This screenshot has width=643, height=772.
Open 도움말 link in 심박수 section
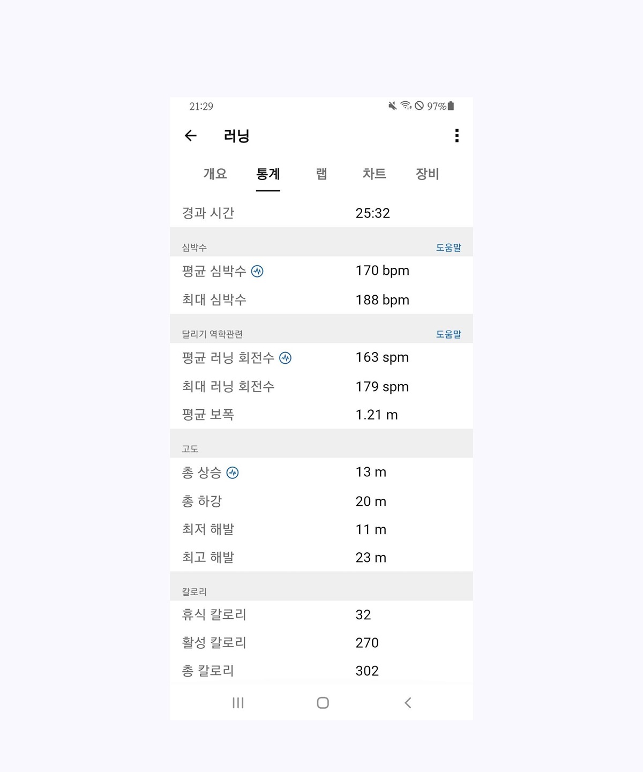pos(448,248)
